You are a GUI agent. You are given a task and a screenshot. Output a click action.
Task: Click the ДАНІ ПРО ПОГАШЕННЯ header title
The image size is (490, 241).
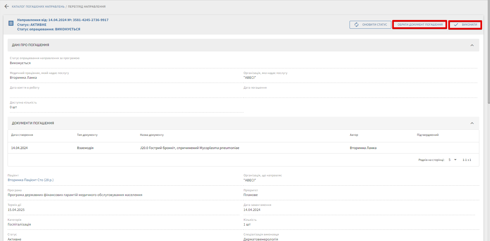[x=30, y=45]
